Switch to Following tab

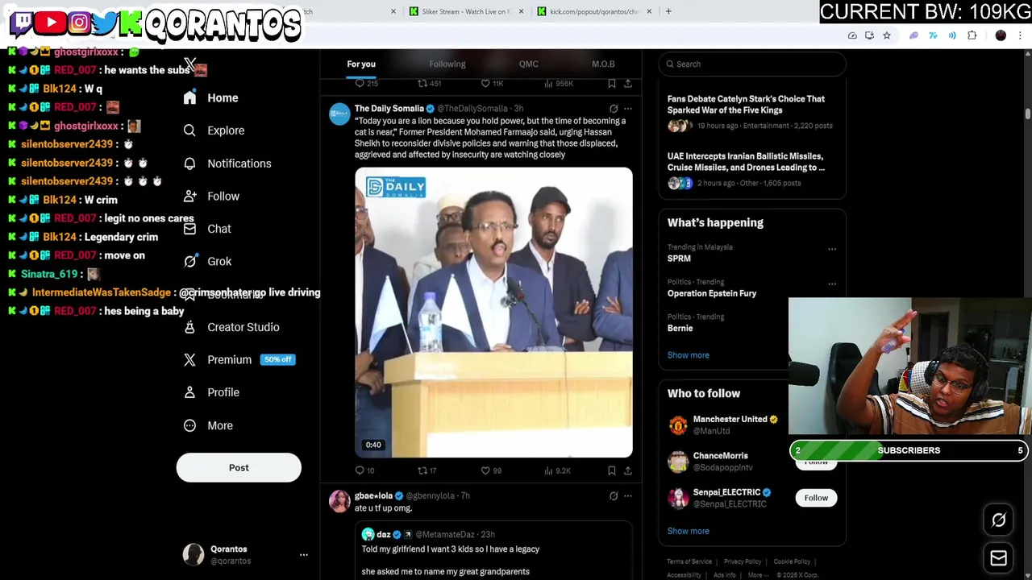[x=447, y=64]
